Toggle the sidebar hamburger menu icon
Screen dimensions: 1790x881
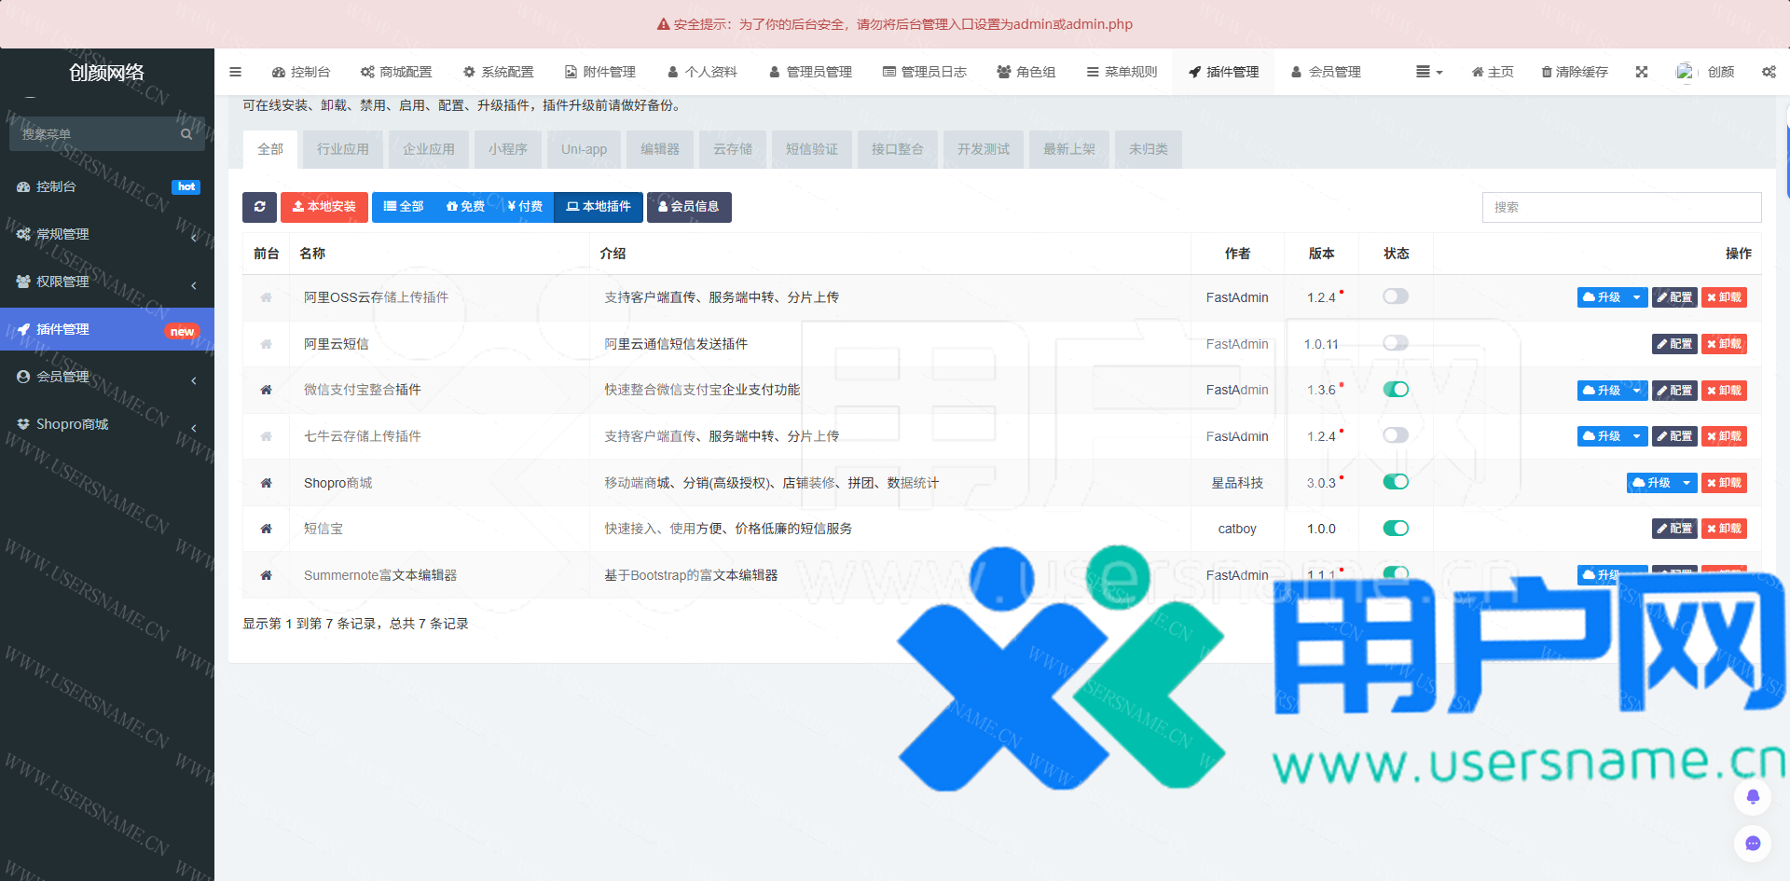click(x=236, y=72)
